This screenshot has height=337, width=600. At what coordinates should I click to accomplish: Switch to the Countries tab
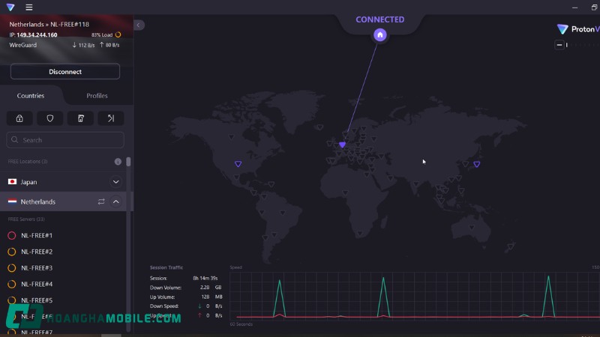(x=31, y=96)
